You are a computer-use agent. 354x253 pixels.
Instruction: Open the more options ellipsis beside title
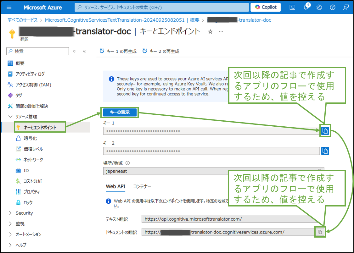(x=221, y=31)
